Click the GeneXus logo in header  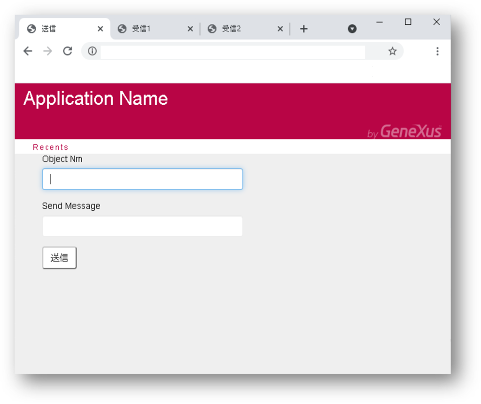(404, 131)
